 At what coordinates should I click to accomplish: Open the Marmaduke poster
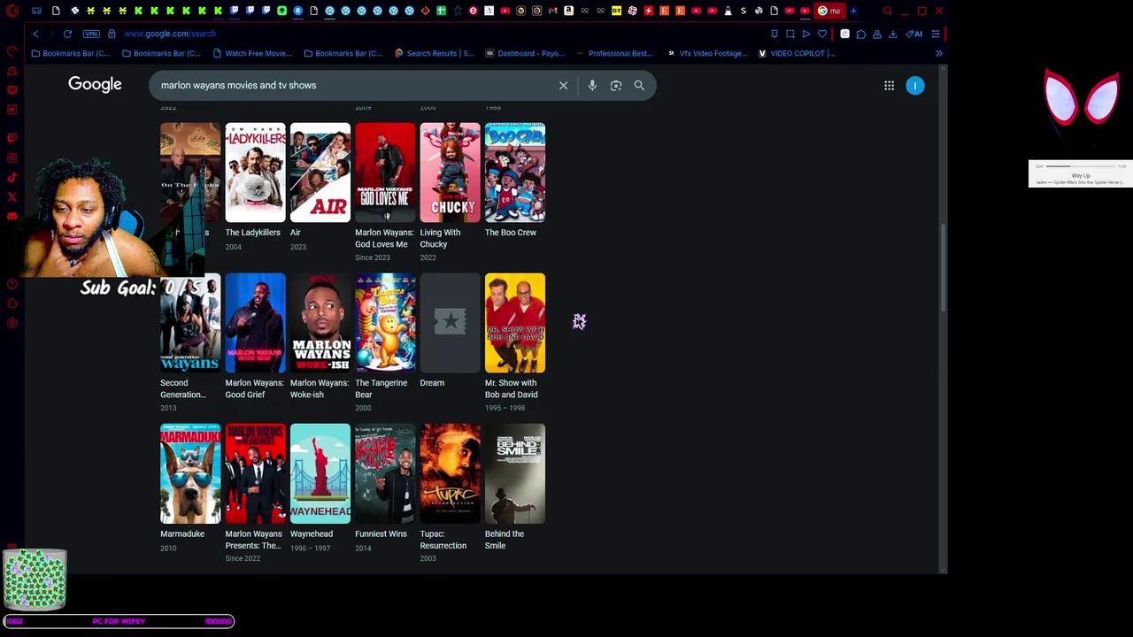pyautogui.click(x=190, y=473)
